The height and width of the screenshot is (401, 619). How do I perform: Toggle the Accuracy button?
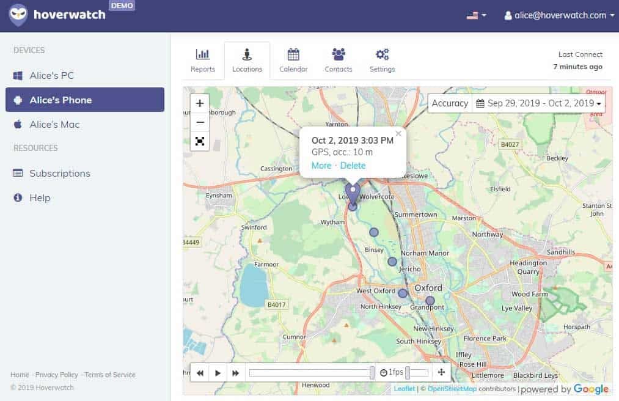coord(450,103)
